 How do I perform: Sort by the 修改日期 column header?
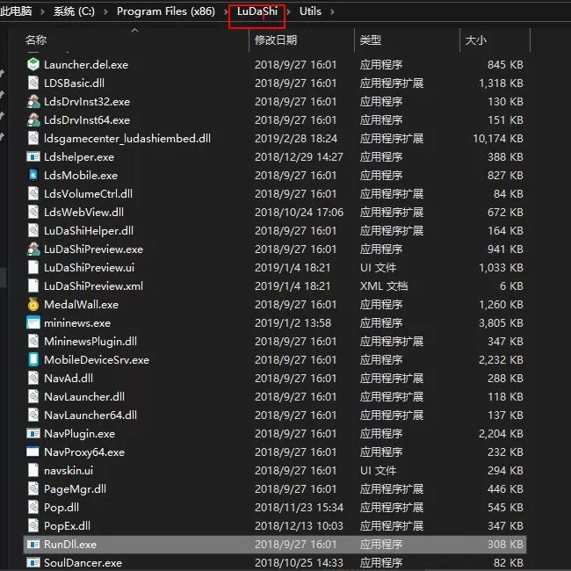pos(276,40)
